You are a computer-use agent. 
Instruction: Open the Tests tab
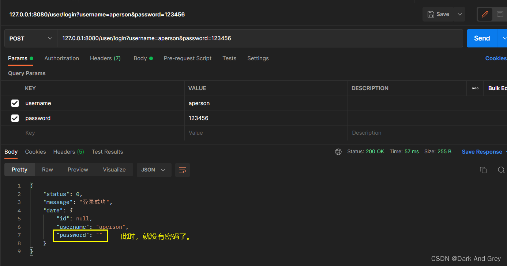[229, 58]
